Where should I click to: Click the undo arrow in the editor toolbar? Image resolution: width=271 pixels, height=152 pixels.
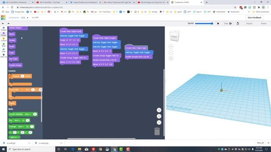tap(3, 24)
